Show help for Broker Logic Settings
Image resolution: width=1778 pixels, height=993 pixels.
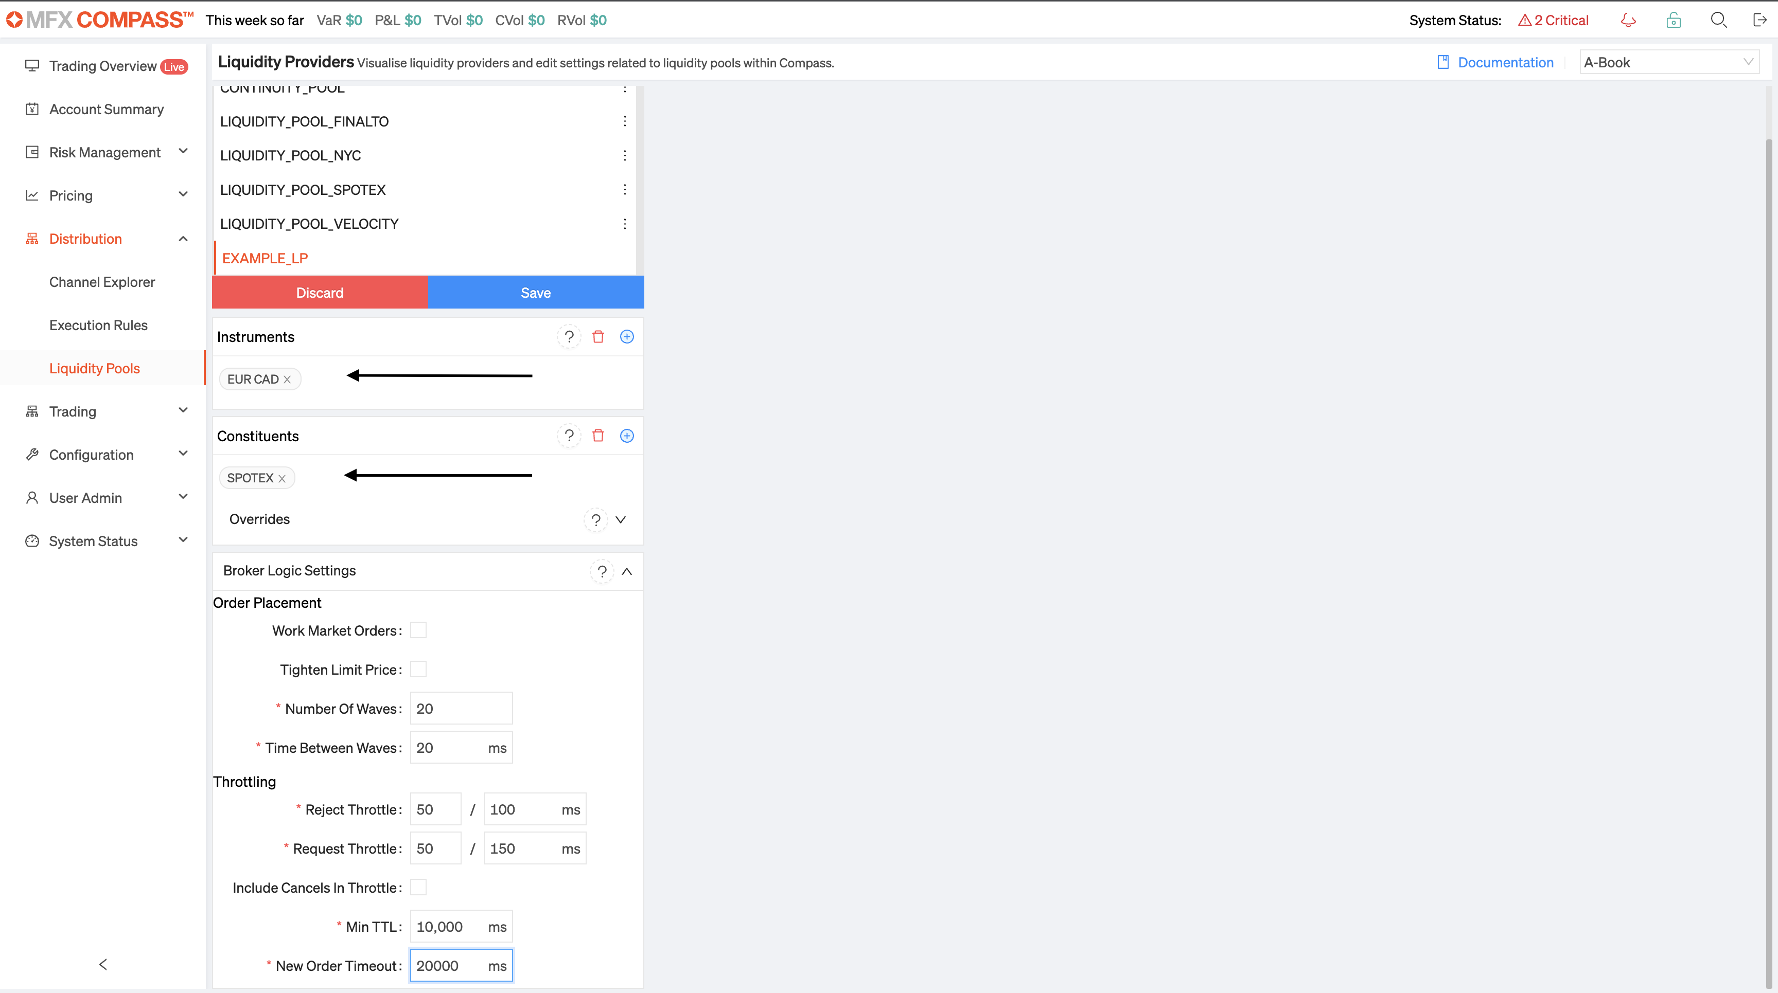point(602,571)
